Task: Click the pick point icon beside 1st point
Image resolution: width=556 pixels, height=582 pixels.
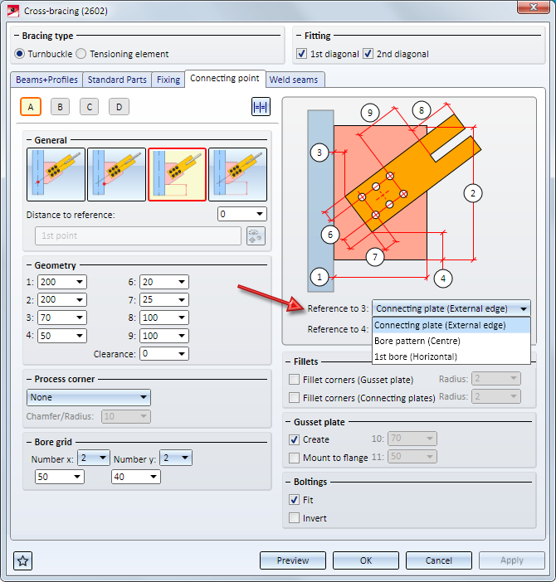Action: click(256, 235)
